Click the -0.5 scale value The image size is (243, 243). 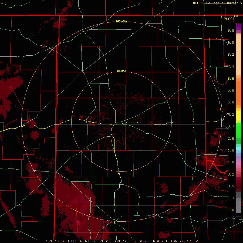(230, 186)
